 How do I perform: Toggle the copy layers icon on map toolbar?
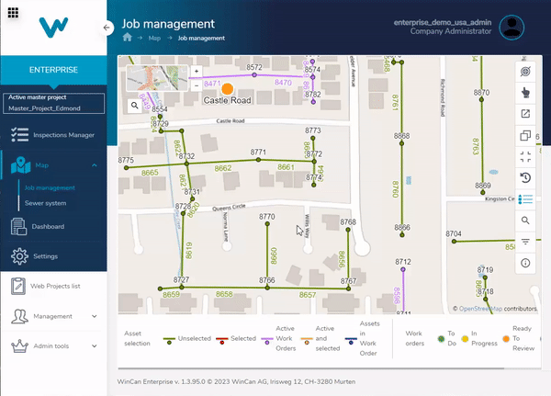[x=525, y=135]
